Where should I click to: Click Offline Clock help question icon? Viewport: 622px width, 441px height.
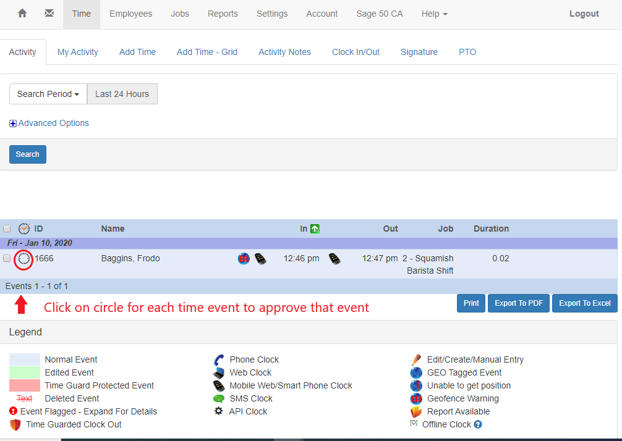pyautogui.click(x=477, y=425)
